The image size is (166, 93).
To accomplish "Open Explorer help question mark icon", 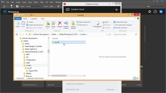I will point(138,18).
